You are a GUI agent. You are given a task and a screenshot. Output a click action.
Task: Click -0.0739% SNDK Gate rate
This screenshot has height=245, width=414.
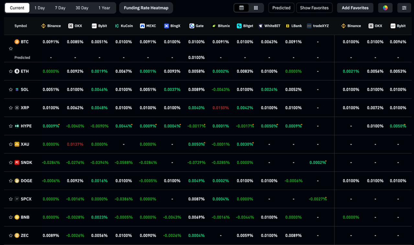click(196, 162)
